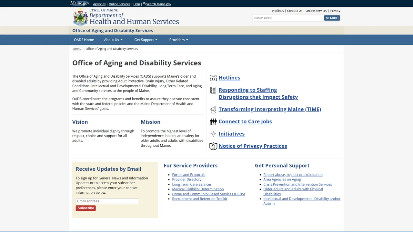Open Notice of Privacy Practices link
Screen dimensions: 413x232
click(253, 146)
